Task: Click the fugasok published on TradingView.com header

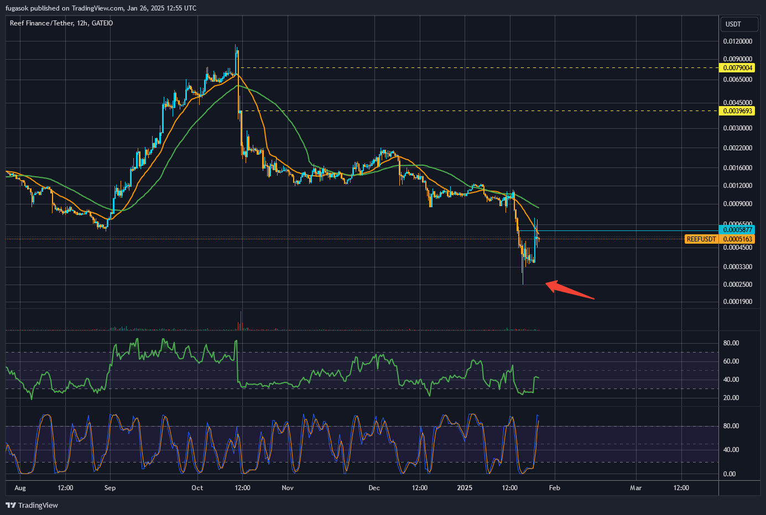Action: 101,8
